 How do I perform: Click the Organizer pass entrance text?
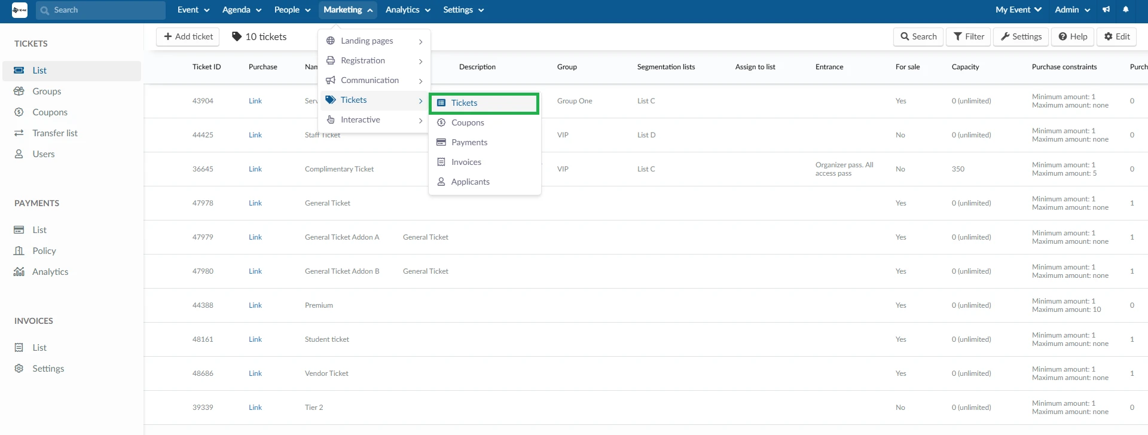(x=844, y=169)
